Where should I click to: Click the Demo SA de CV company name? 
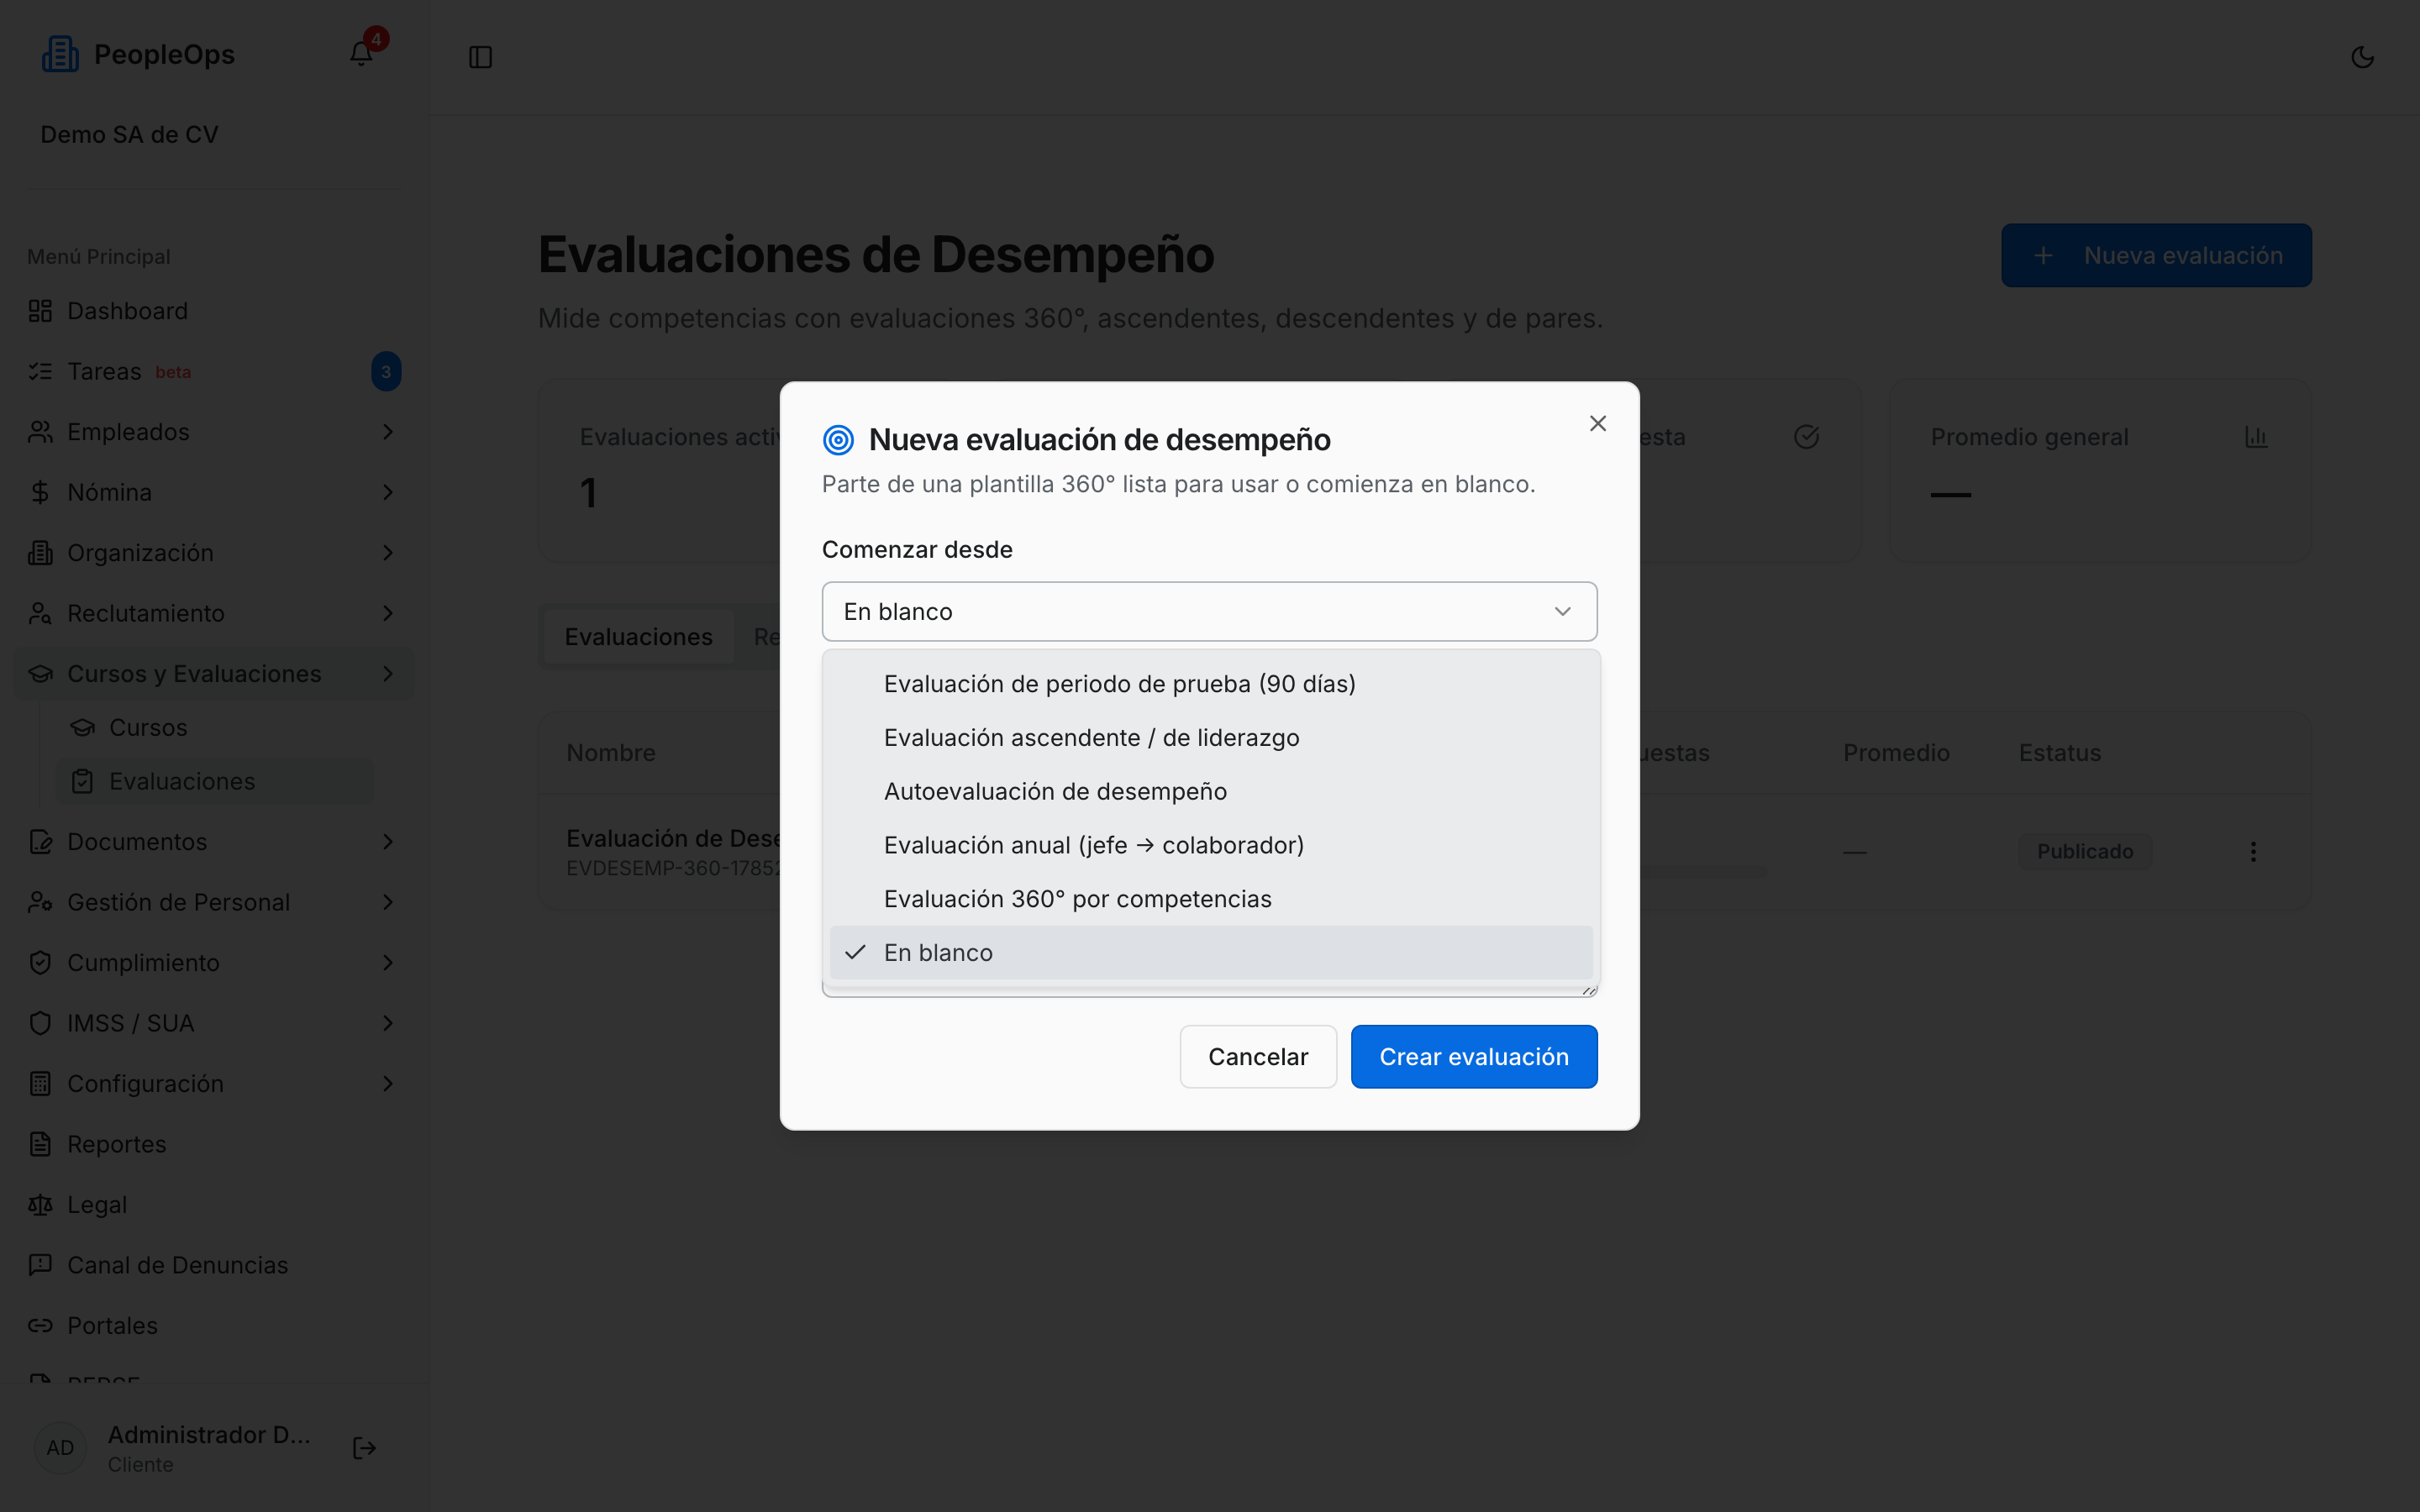pos(129,135)
